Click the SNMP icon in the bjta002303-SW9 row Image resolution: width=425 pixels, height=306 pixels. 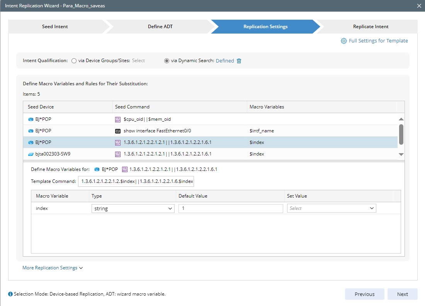118,154
